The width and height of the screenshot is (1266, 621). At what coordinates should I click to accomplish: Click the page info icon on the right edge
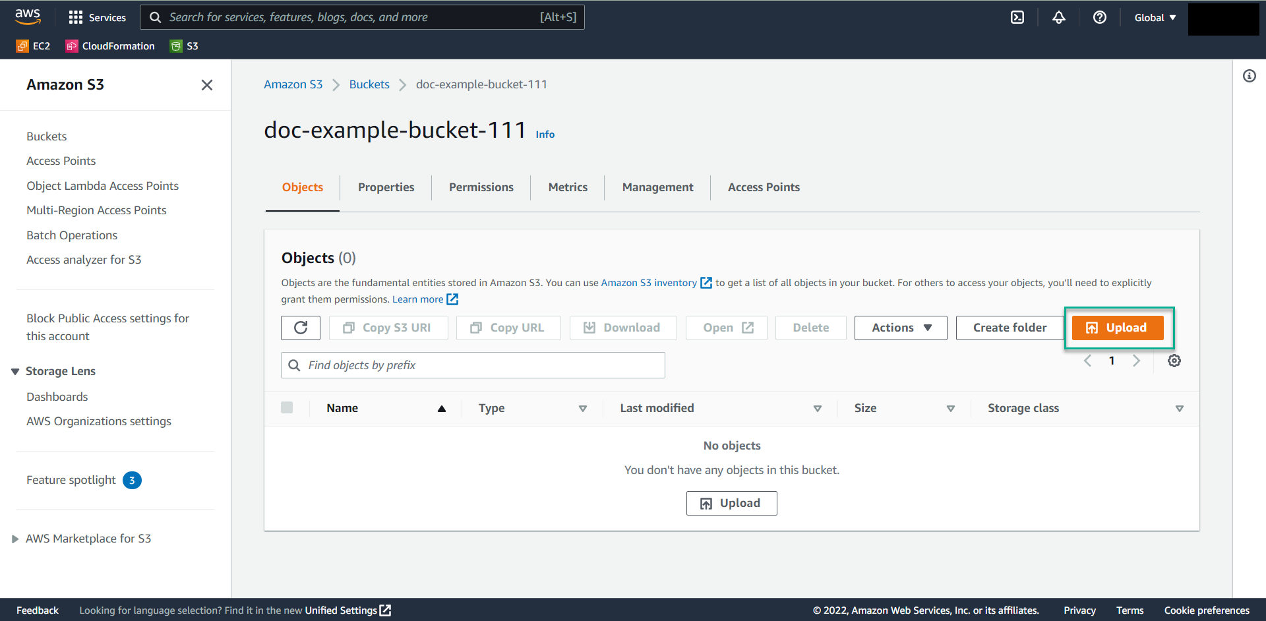1250,76
